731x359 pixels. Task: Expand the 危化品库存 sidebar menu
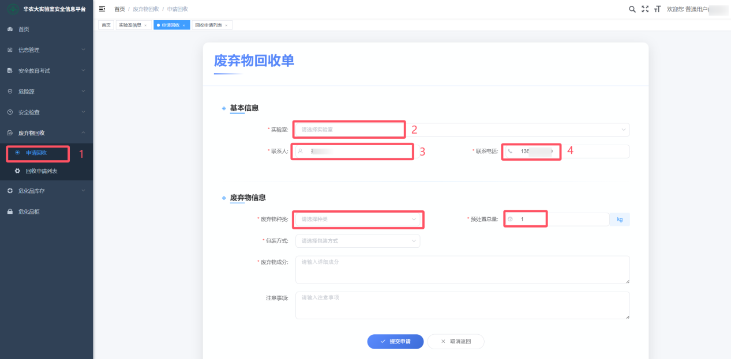[46, 191]
